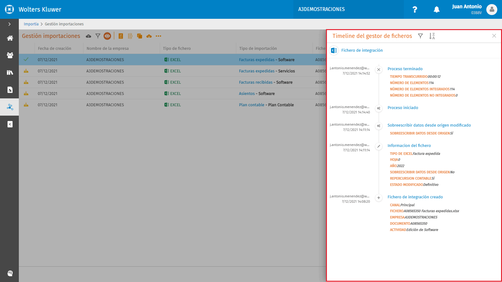Viewport: 502px width, 282px height.
Task: Open the library books icon in the sidebar
Action: coord(10,72)
